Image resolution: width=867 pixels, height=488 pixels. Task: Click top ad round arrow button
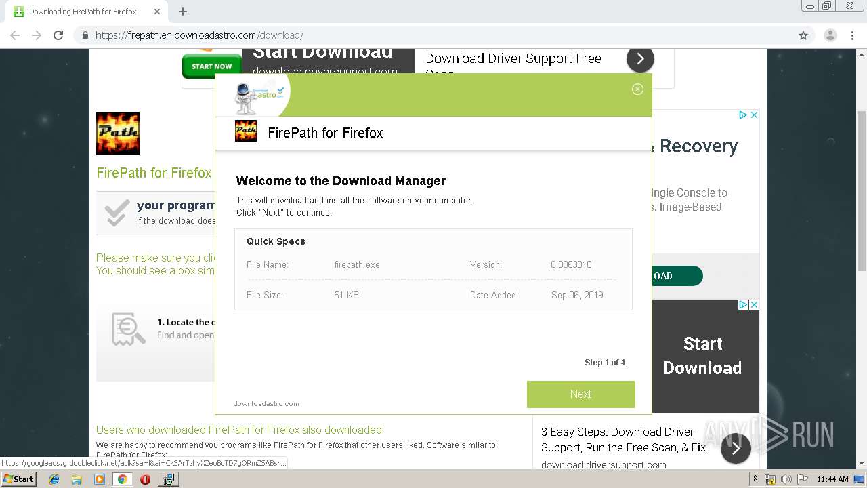[640, 59]
